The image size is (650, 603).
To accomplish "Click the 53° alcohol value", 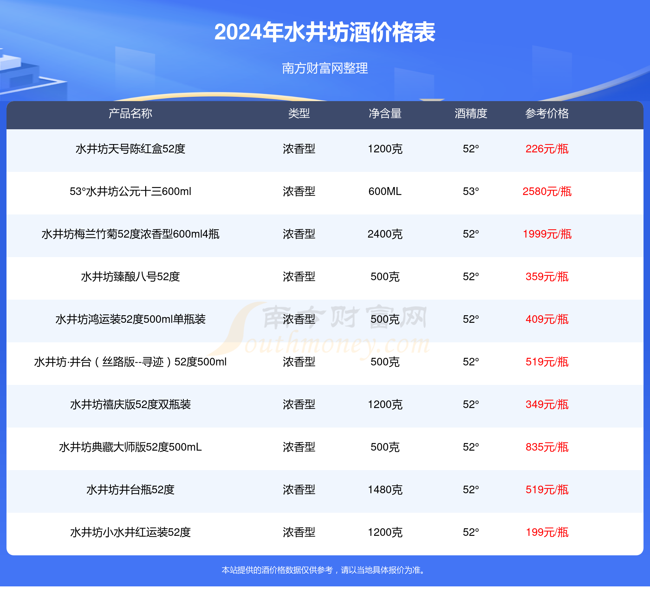I will click(471, 191).
